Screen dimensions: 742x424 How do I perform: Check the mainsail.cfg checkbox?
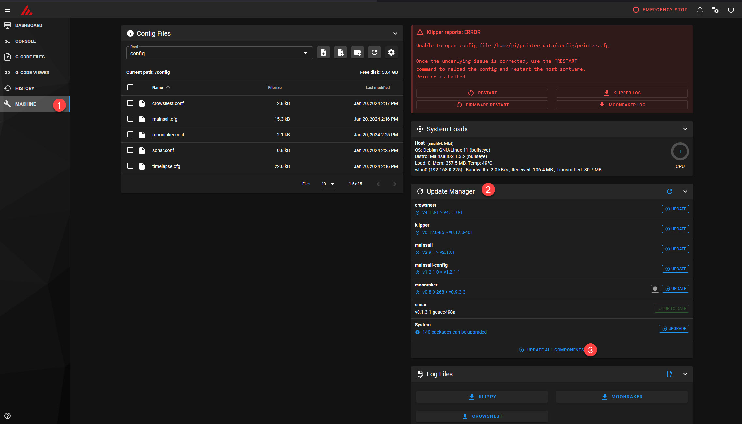coord(130,119)
